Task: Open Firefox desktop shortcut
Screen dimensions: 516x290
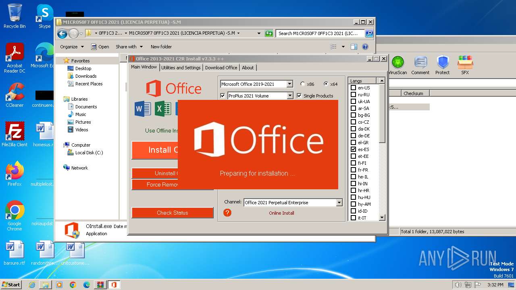Action: pos(15,174)
